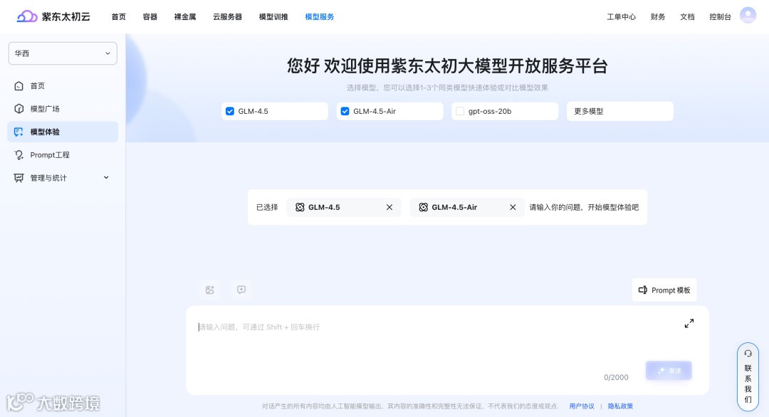Select 模型体验 in left sidebar

[x=63, y=132]
